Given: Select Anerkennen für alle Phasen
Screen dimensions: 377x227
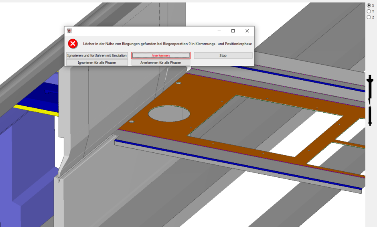Looking at the screenshot, I should (x=161, y=63).
